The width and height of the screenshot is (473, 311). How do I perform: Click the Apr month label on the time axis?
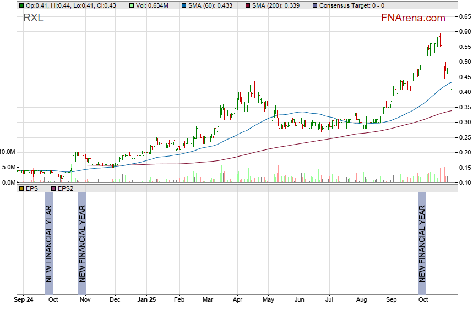point(237,301)
